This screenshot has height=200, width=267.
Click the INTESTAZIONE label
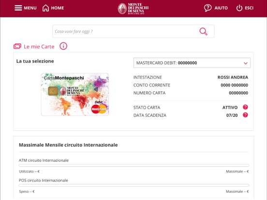(x=148, y=77)
